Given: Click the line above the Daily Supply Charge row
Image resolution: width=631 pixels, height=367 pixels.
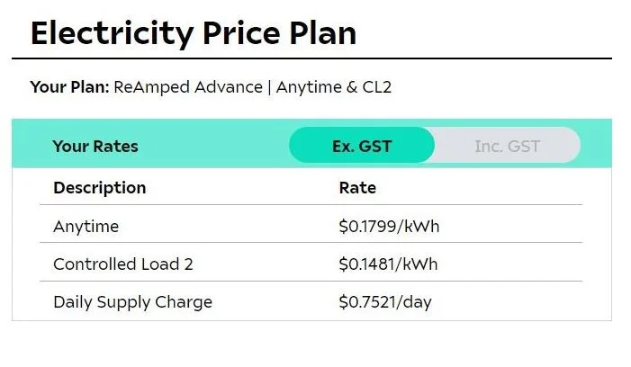Looking at the screenshot, I should 311,281.
